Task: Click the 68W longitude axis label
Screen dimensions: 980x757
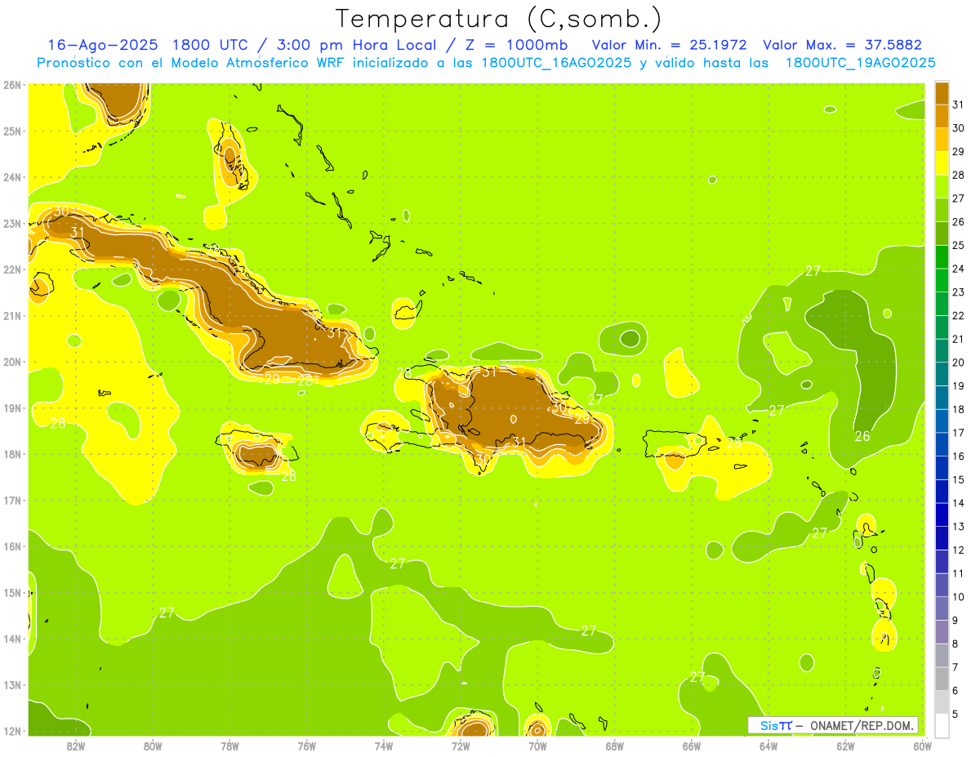Action: [x=615, y=745]
